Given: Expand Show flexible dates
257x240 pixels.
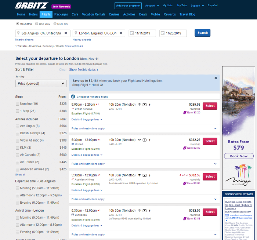Looking at the screenshot, I should (x=84, y=70).
